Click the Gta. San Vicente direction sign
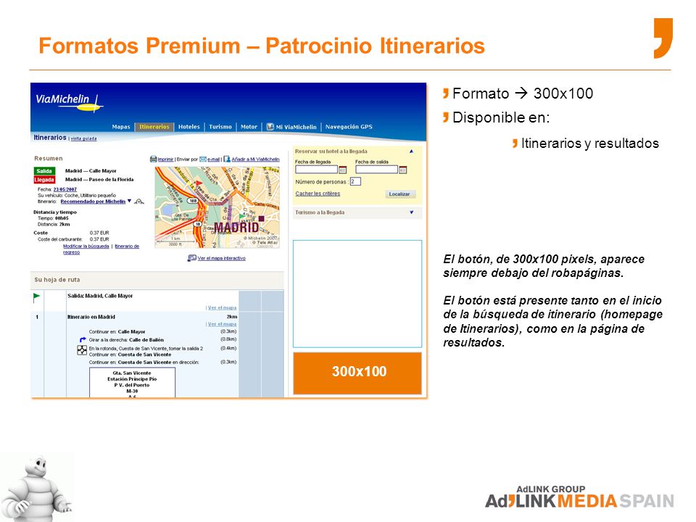This screenshot has width=696, height=522. (x=132, y=383)
